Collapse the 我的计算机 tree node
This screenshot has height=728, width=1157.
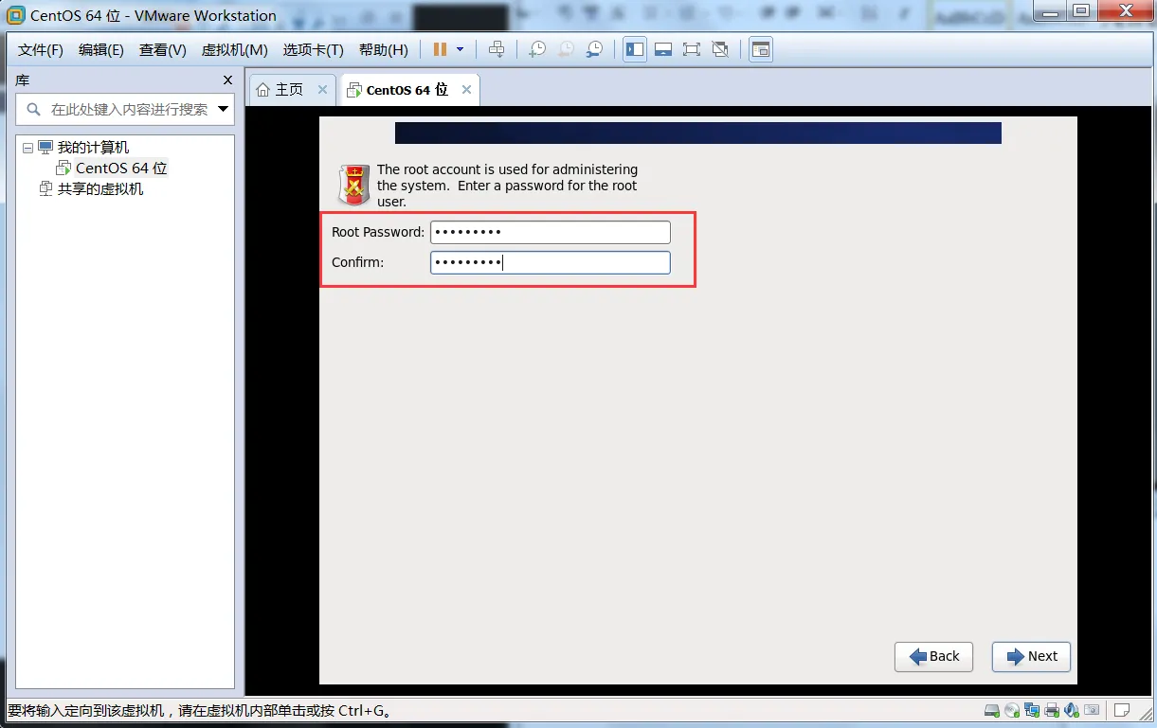tap(27, 148)
